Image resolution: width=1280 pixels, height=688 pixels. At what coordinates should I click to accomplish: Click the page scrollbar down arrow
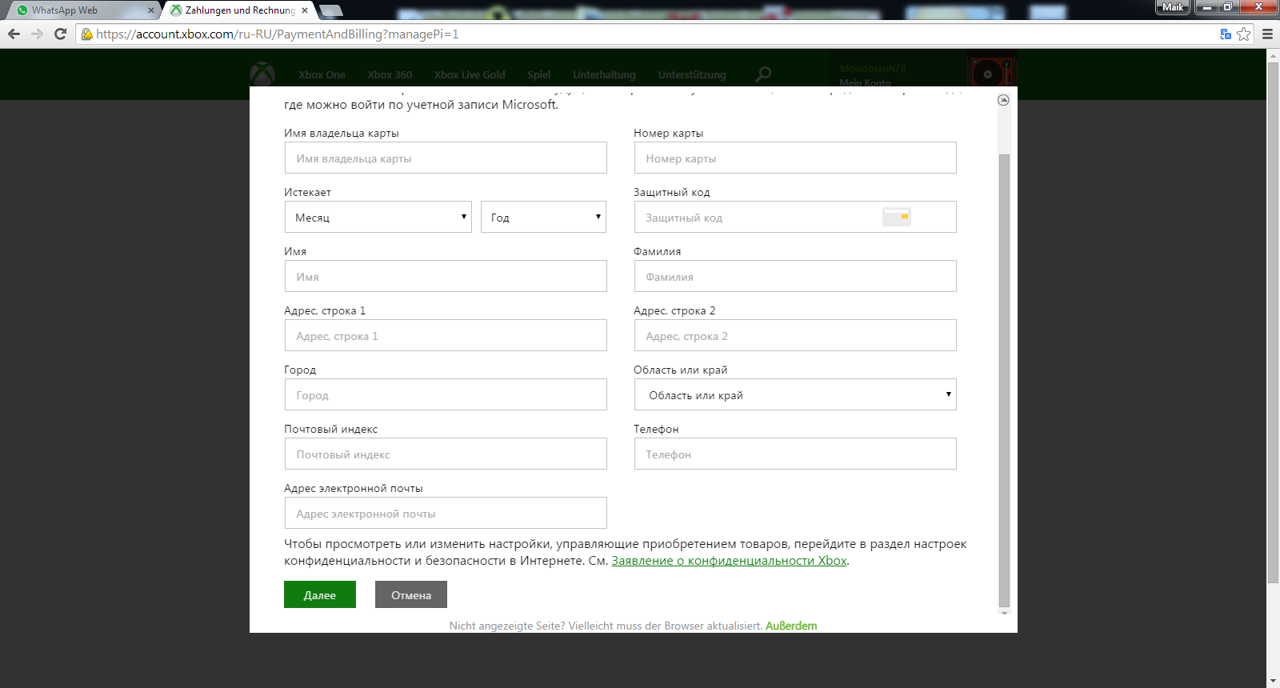[x=1273, y=682]
